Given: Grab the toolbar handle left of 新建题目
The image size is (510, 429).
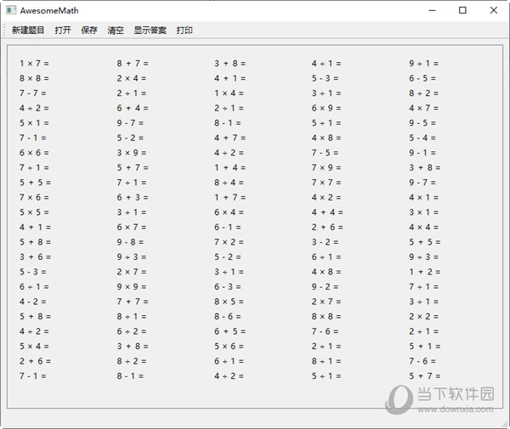Looking at the screenshot, I should pyautogui.click(x=4, y=31).
